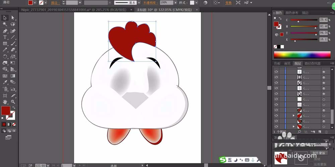Toggle visibility of the bottom layer row
Screen dimensions: 335x167
pyautogui.click(x=276, y=127)
